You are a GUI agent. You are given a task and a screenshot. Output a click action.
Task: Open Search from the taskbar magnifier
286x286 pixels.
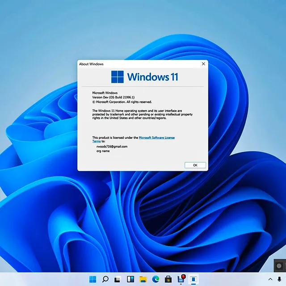[x=105, y=279]
